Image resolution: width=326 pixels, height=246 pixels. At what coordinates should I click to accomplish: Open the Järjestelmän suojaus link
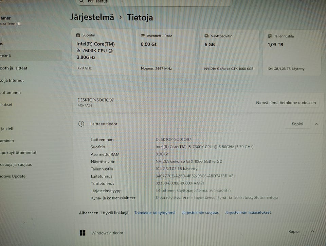[200, 212]
